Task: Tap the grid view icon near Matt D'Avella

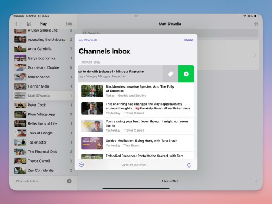Action: click(x=256, y=24)
